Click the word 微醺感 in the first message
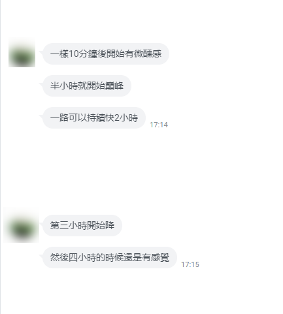This screenshot has height=314, width=283. pyautogui.click(x=148, y=54)
